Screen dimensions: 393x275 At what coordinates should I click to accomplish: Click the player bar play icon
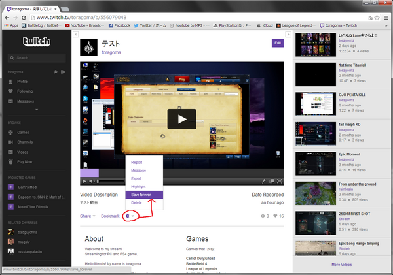(x=84, y=181)
